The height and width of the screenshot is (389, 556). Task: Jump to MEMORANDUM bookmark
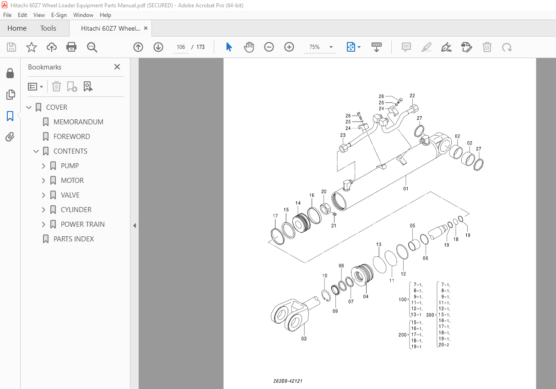tap(78, 122)
